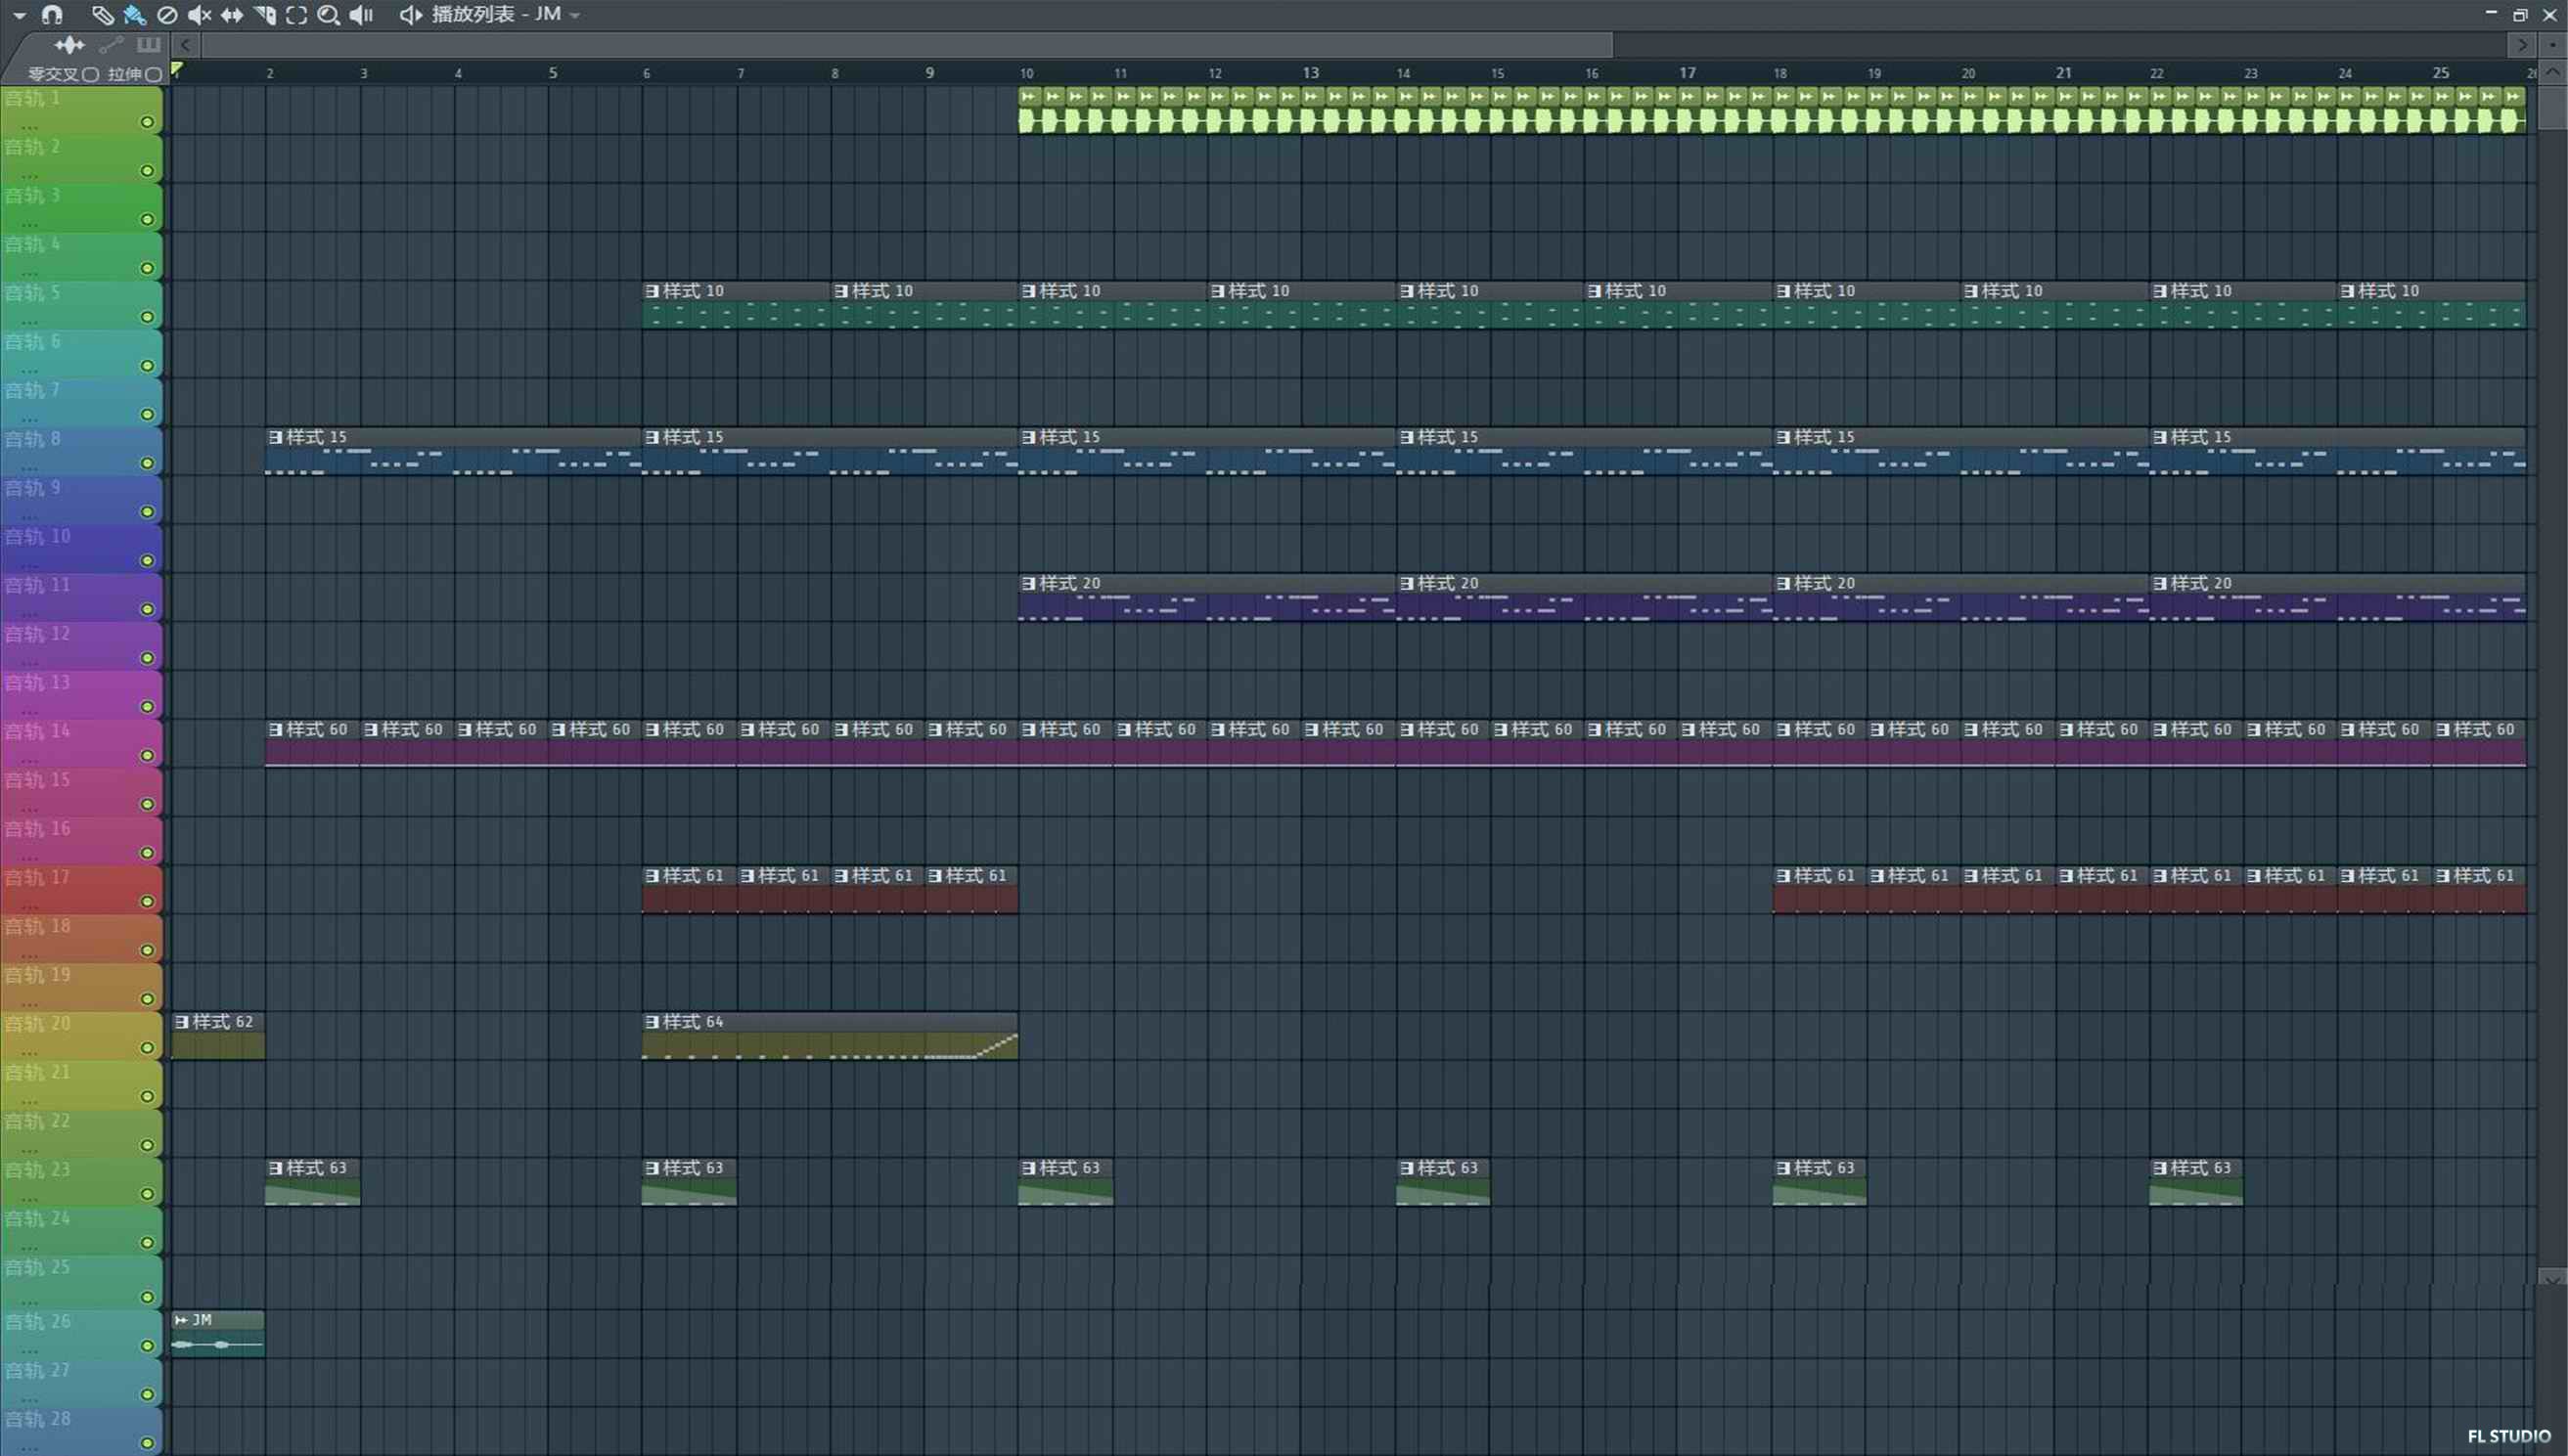Select the 音轨 2 track header
The width and height of the screenshot is (2568, 1456).
point(81,158)
